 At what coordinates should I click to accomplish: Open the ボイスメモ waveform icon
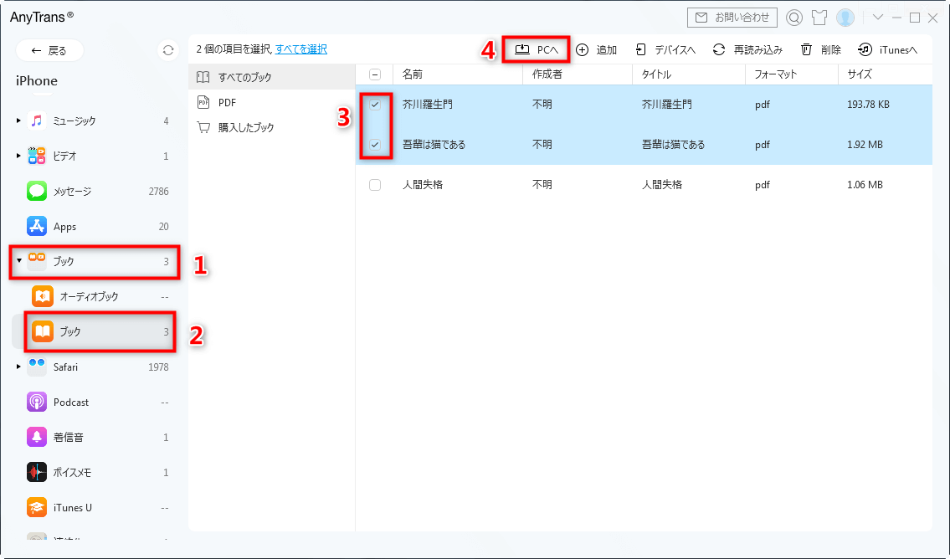tap(36, 472)
